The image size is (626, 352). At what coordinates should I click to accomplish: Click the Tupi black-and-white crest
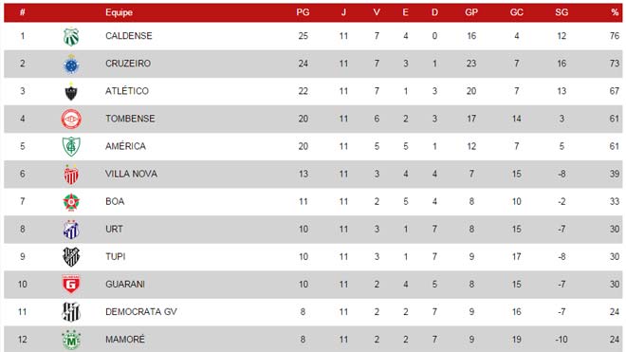click(x=71, y=257)
